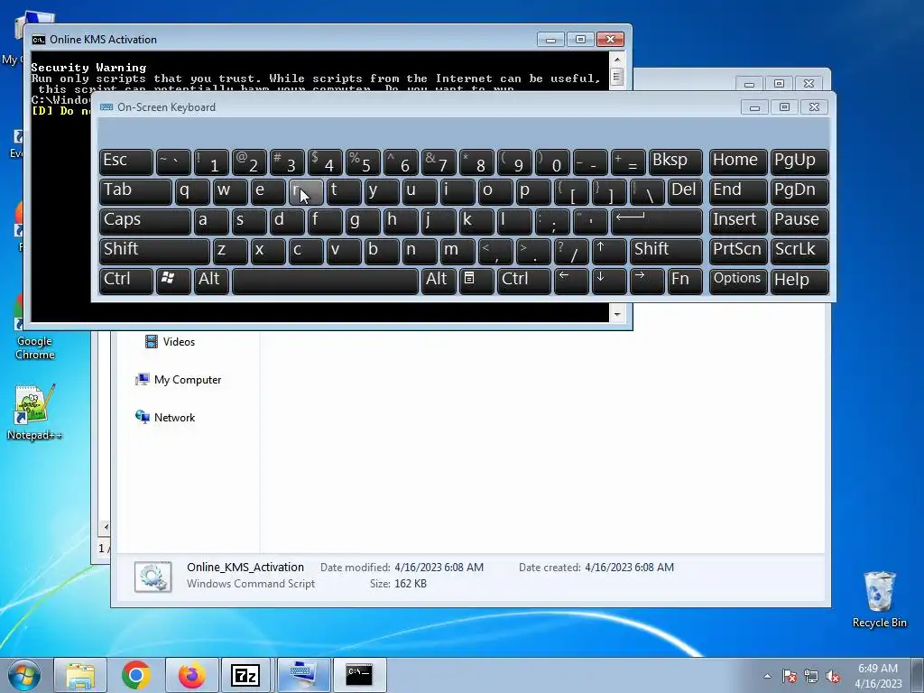The height and width of the screenshot is (693, 924).
Task: Click the taskbar clock 6:49 AM
Action: pos(878,669)
